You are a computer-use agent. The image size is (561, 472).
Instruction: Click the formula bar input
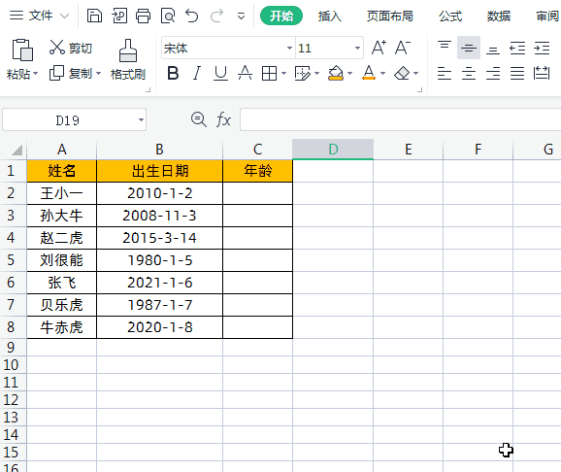point(400,119)
